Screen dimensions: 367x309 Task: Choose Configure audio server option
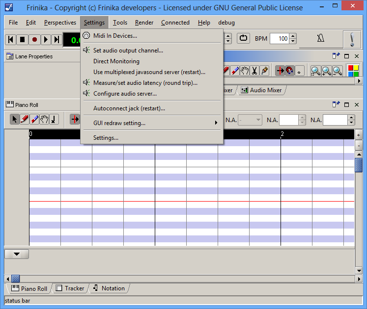point(125,93)
